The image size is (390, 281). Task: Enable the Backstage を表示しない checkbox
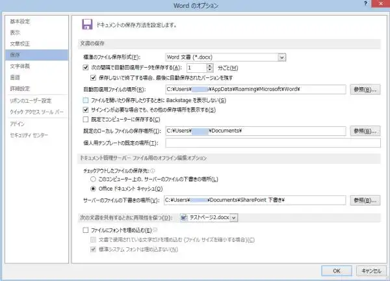86,100
